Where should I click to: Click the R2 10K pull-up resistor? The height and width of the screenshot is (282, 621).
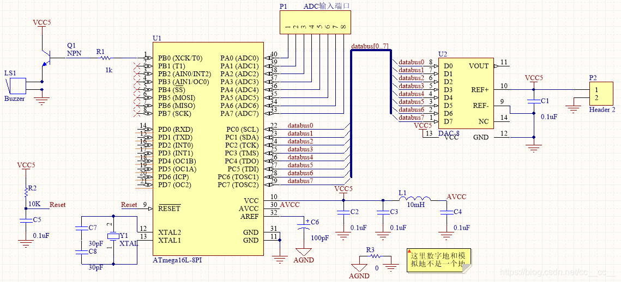[x=25, y=192]
